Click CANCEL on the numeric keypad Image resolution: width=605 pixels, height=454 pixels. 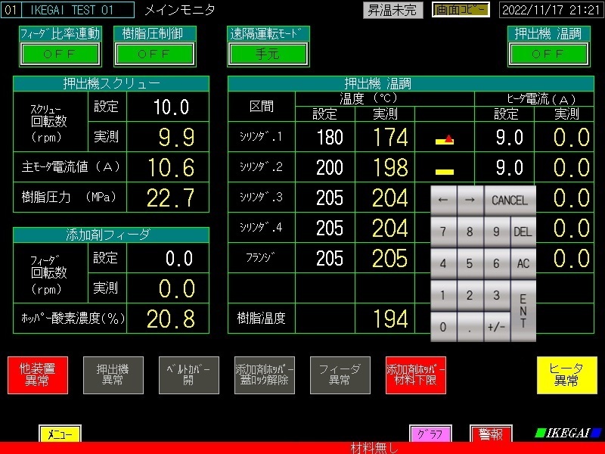[509, 201]
